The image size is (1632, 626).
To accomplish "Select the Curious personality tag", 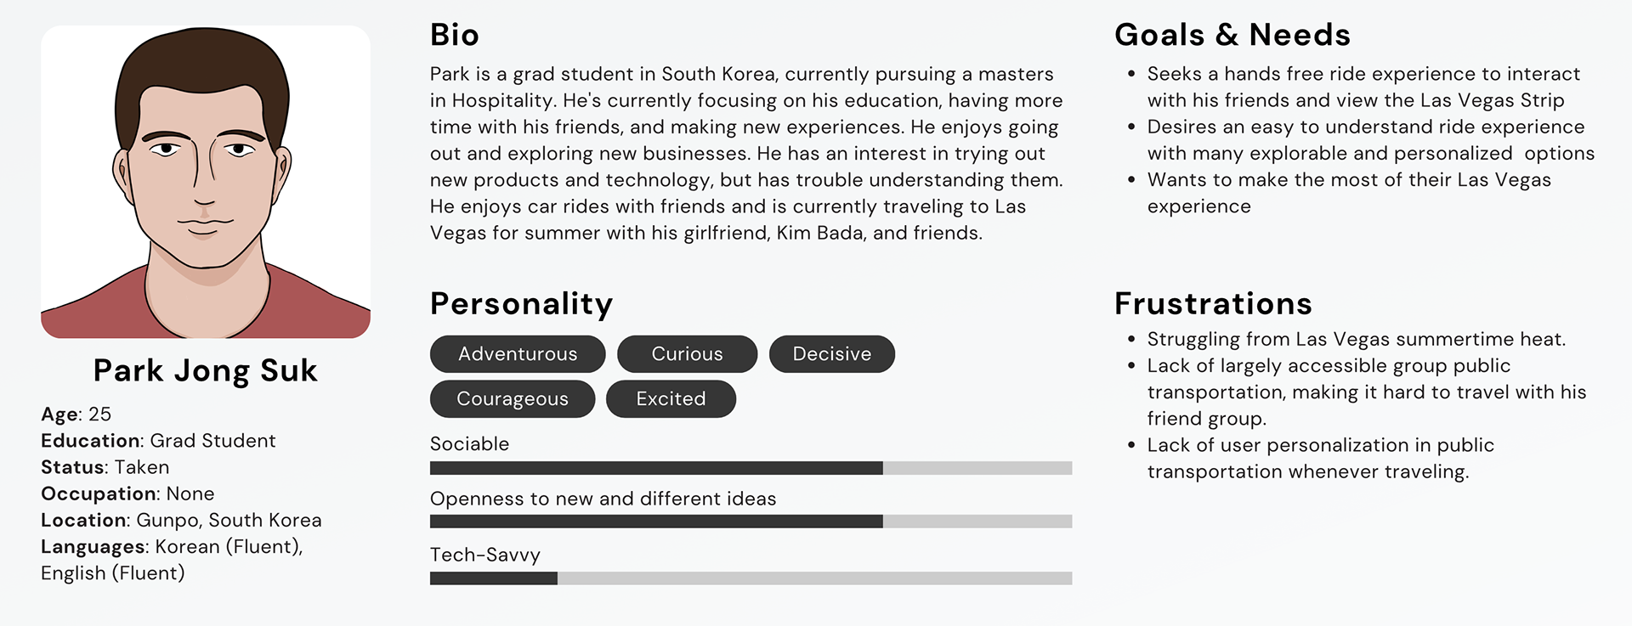I will pos(687,354).
